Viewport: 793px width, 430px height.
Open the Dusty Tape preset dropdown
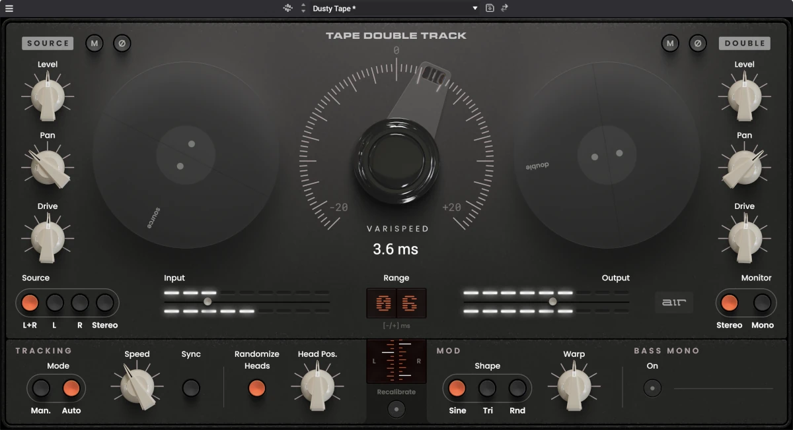[390, 9]
